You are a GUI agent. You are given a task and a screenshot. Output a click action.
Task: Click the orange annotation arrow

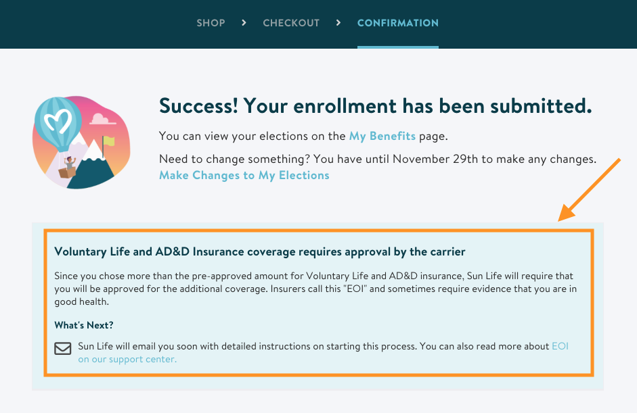589,190
